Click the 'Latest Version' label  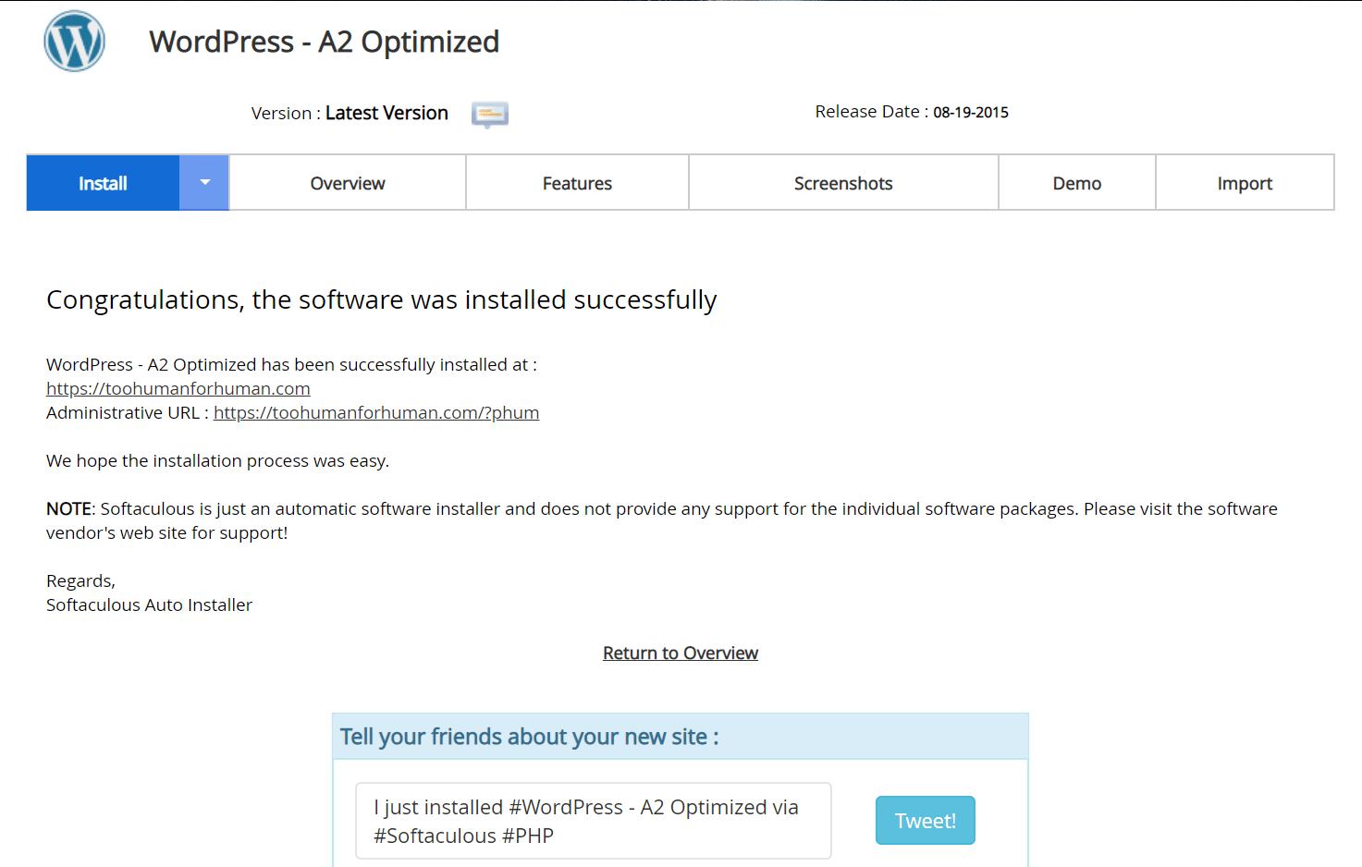387,113
